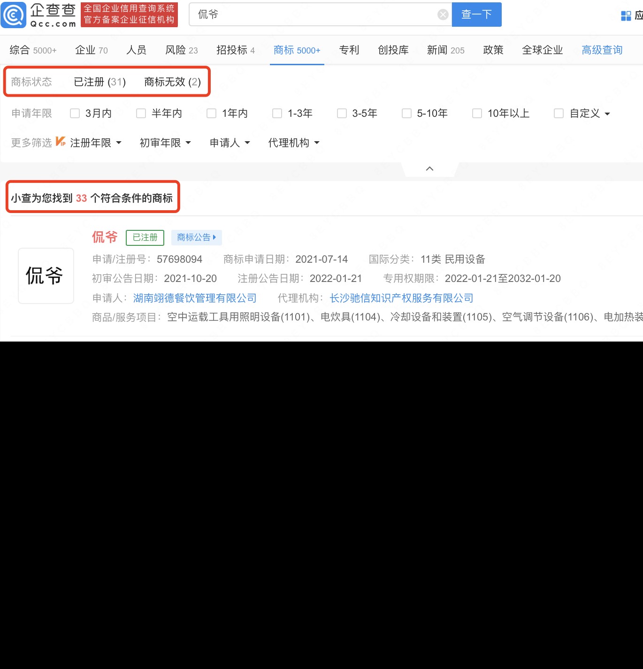This screenshot has width=643, height=669.
Task: Click the 全国企业信用查询系统 red banner
Action: pyautogui.click(x=130, y=15)
